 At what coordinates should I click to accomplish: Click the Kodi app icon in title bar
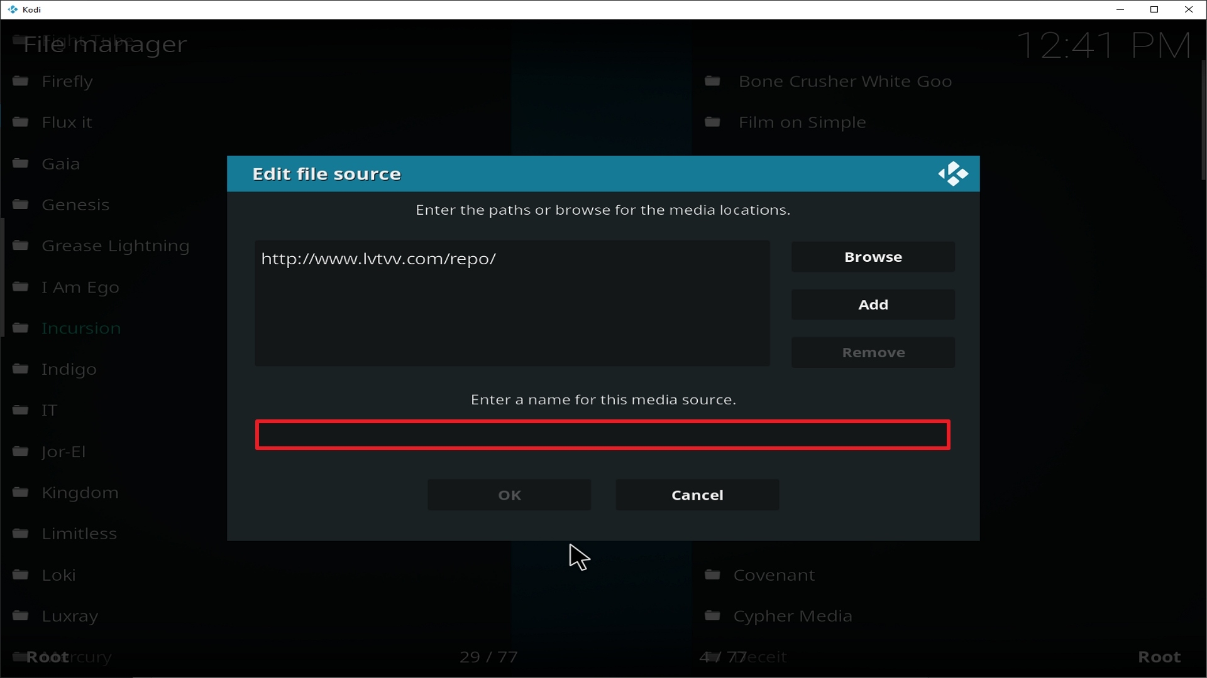tap(13, 9)
